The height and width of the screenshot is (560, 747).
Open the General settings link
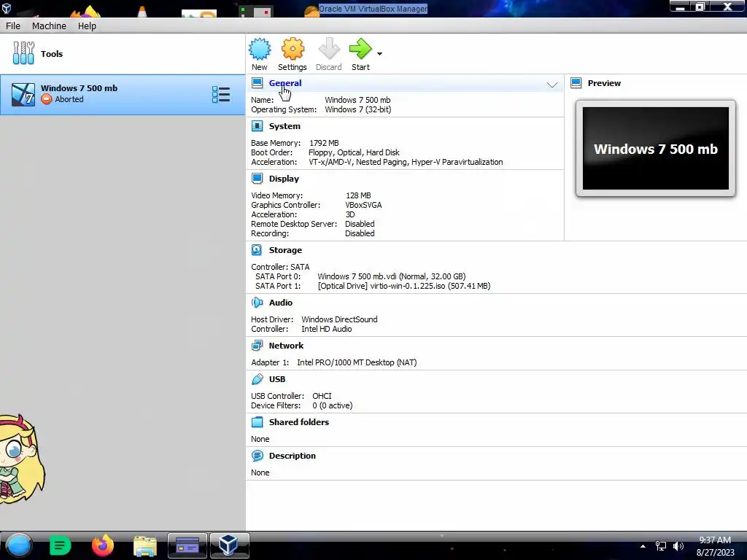[285, 83]
